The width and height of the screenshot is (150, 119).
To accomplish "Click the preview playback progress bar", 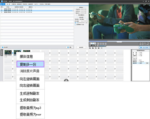I will (x=119, y=41).
